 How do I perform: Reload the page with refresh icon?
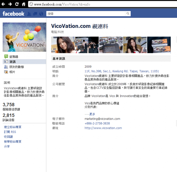[17, 4]
